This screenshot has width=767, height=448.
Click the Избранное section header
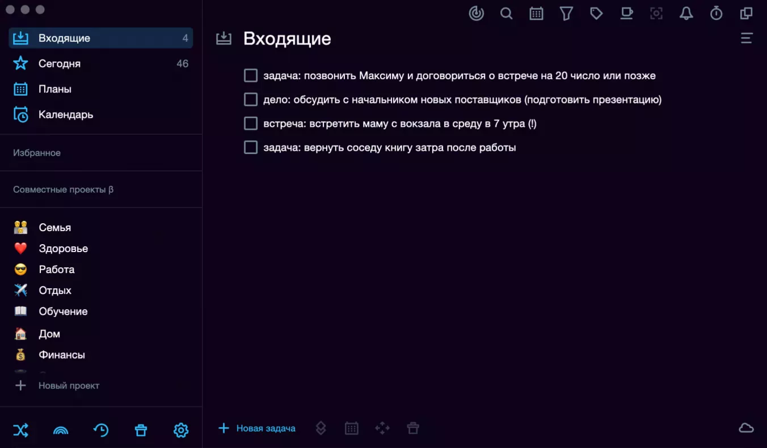click(37, 153)
